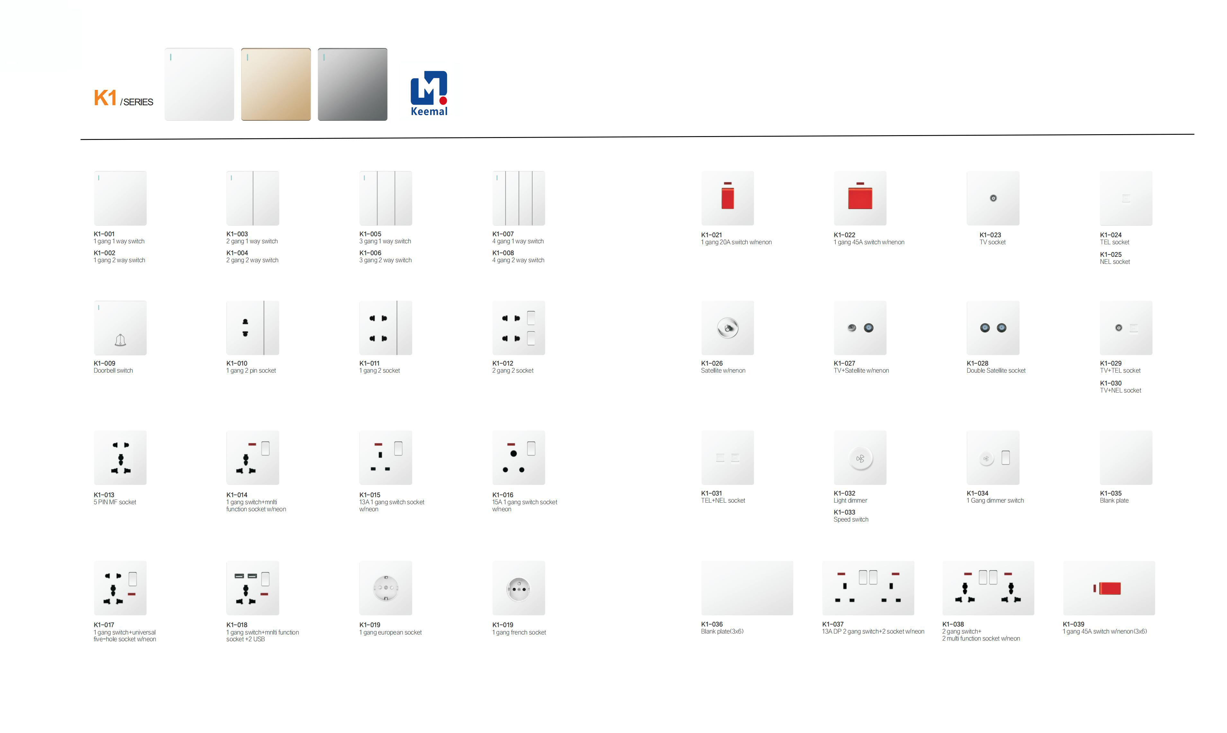Click the '1 gang 45A switch w/nenon(3x6)' label
Screen dimensions: 1227x733
point(1105,632)
